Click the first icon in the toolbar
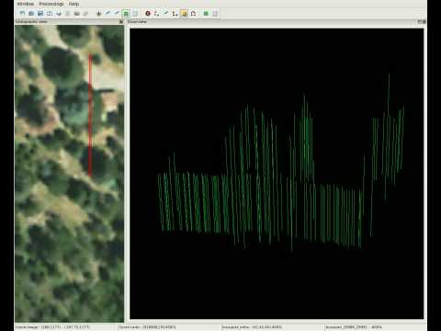Viewport: 441px width, 331px height. [22, 14]
